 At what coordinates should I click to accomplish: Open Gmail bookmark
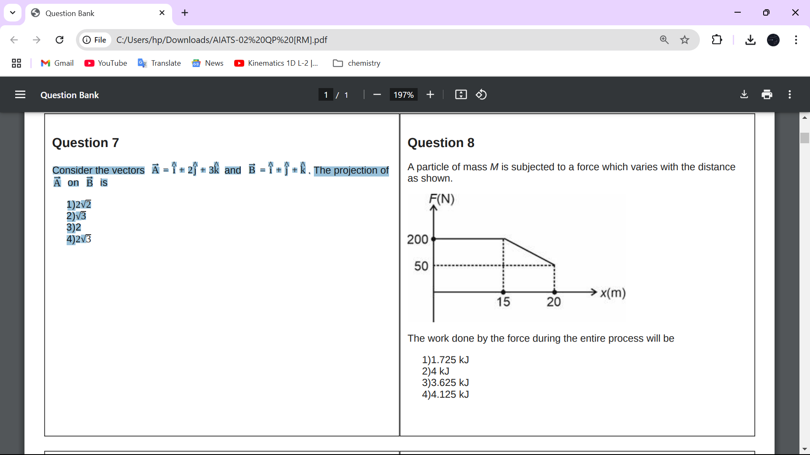click(x=57, y=63)
